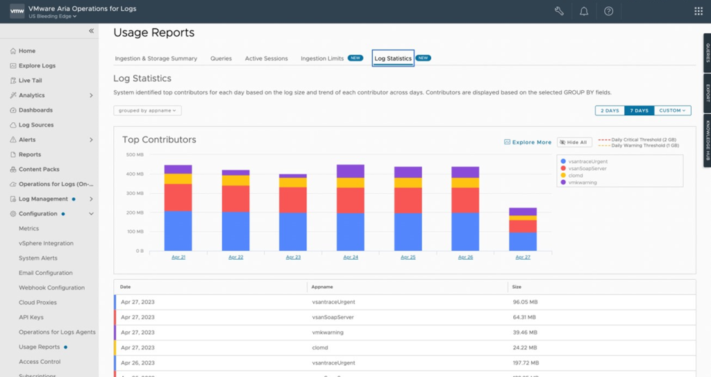Open Dashboards in the sidebar
Viewport: 711px width, 377px height.
[35, 110]
